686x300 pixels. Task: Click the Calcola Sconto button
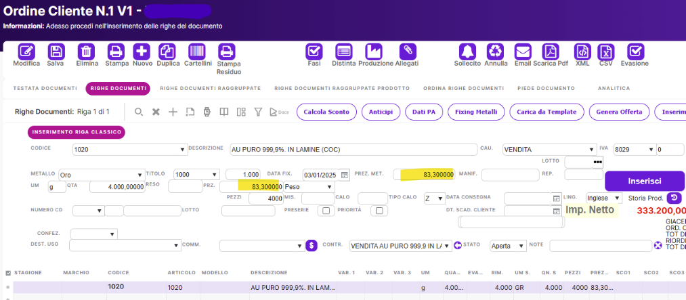[325, 112]
